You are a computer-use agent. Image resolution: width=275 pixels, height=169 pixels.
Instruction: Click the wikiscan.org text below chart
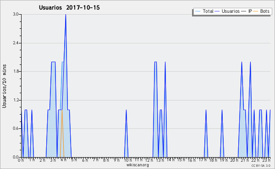[x=137, y=165]
